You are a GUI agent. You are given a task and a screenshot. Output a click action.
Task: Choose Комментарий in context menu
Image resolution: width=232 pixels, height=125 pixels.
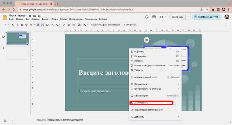coord(155,96)
